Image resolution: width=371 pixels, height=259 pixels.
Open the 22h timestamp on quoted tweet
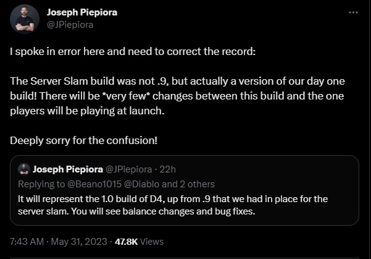(167, 169)
